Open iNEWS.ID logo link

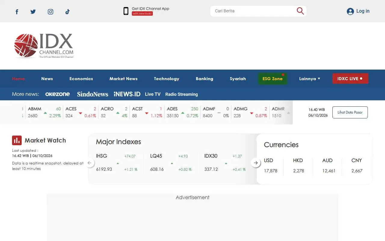(x=127, y=94)
